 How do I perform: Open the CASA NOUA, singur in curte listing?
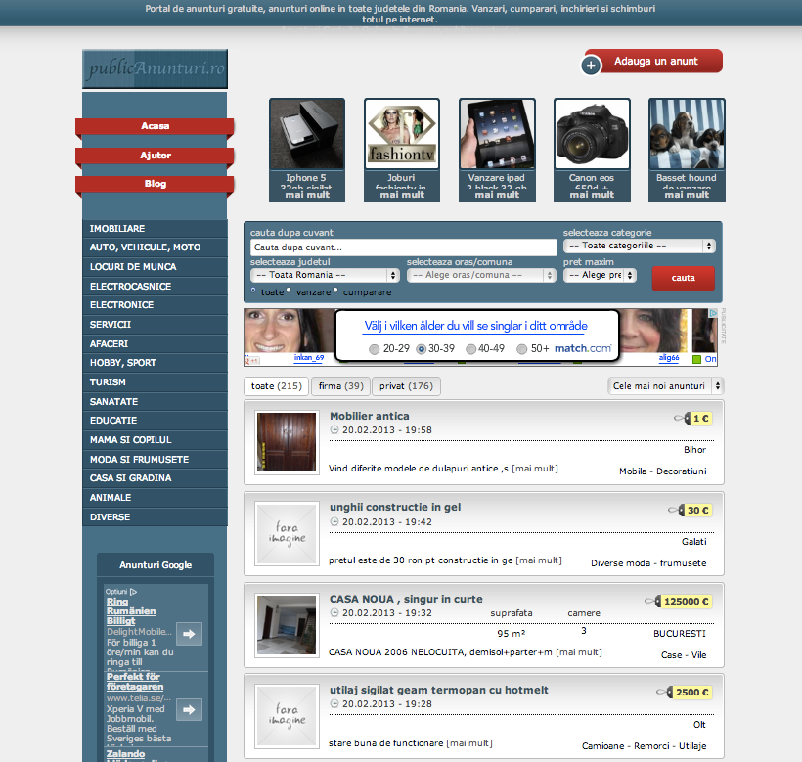[406, 599]
